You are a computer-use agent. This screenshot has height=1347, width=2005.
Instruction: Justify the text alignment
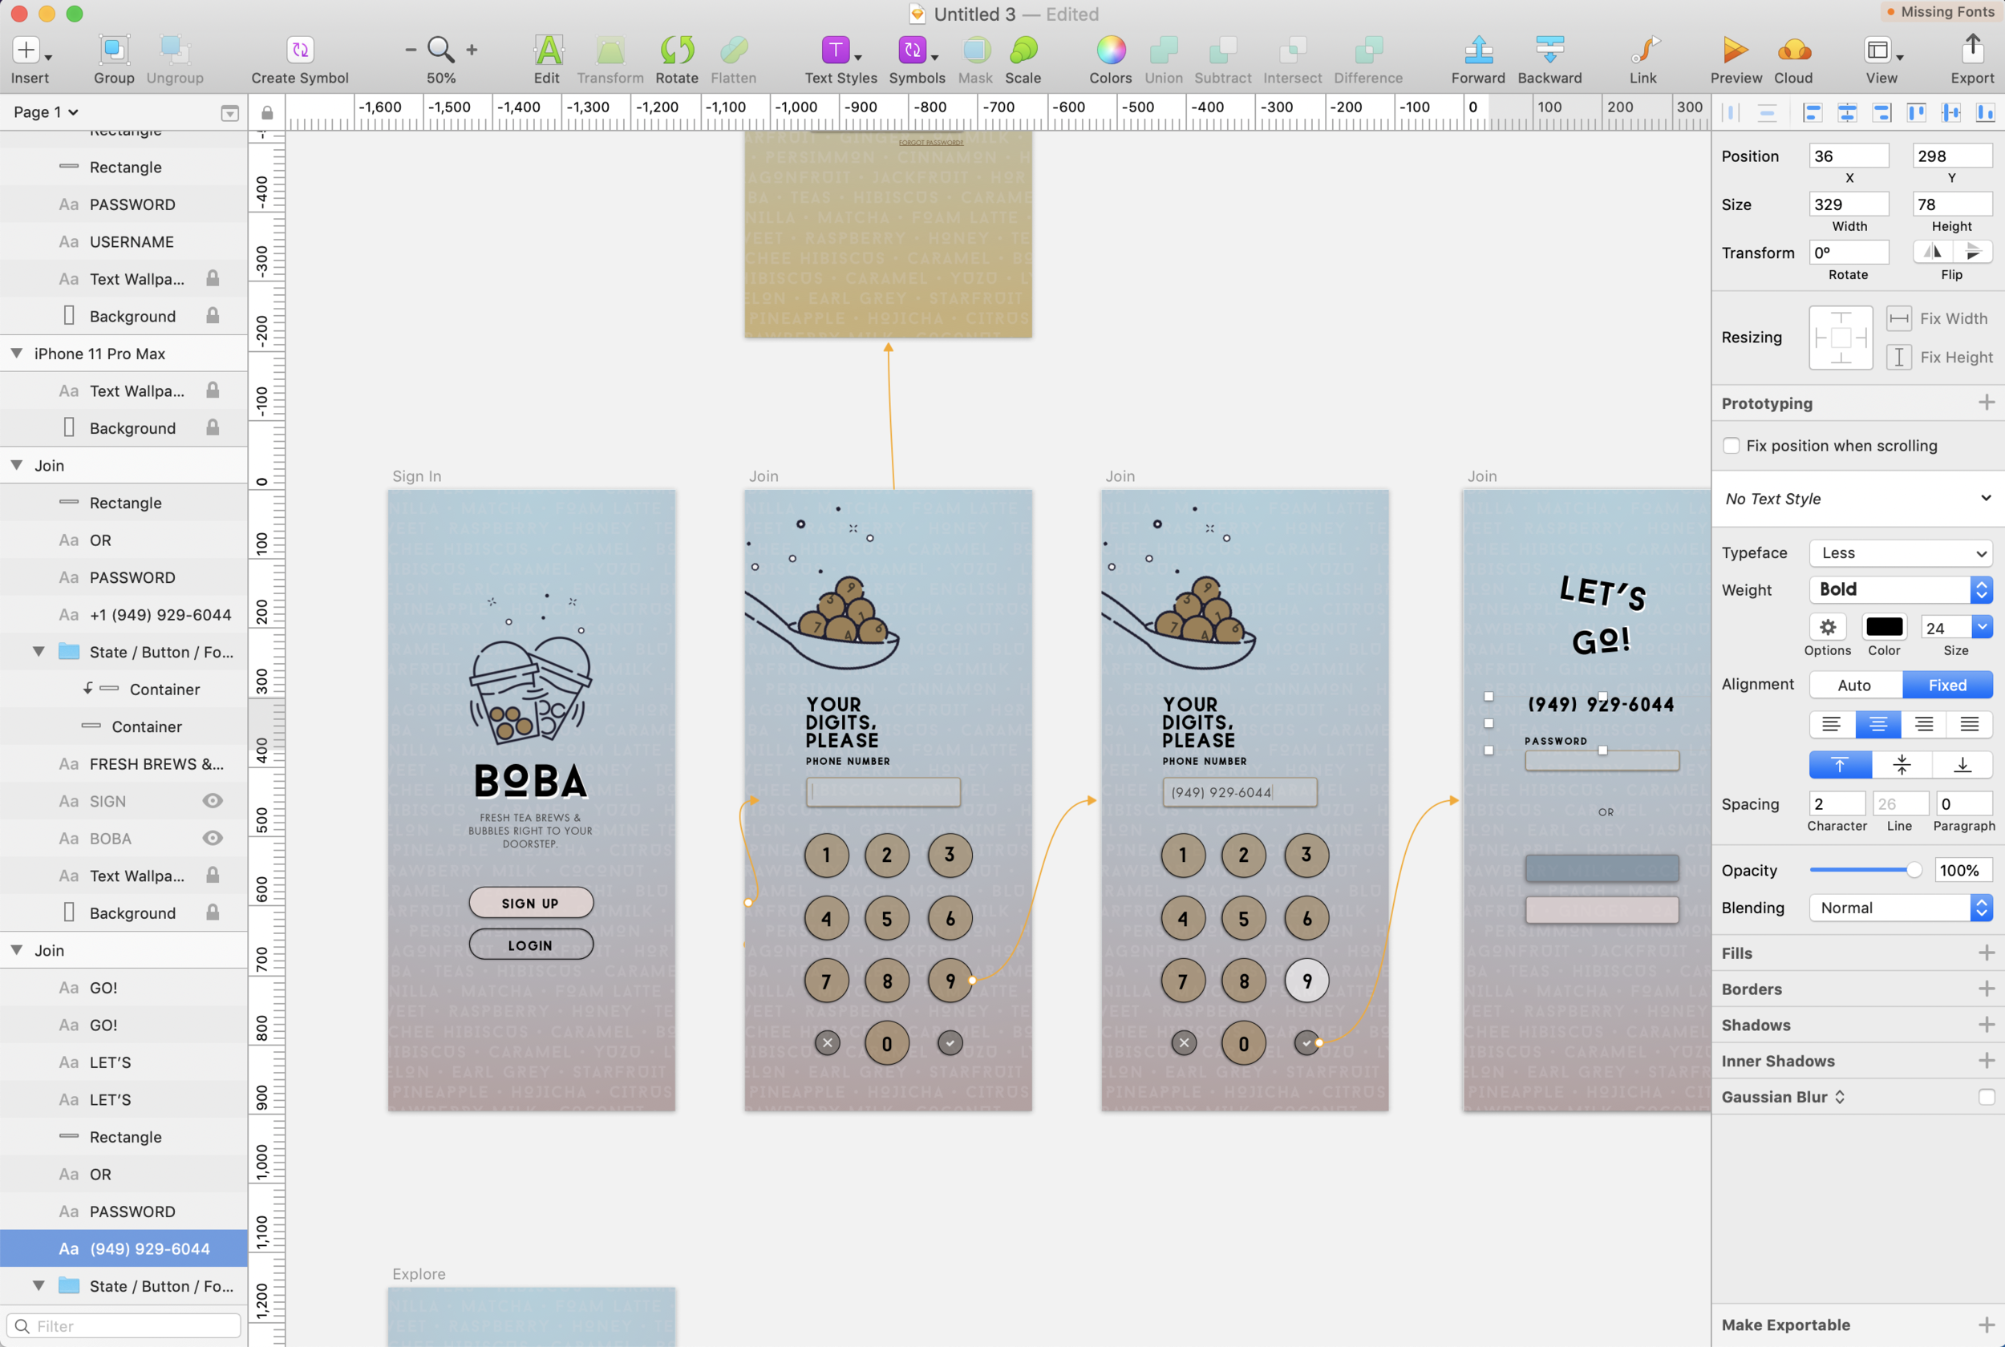(x=1970, y=724)
